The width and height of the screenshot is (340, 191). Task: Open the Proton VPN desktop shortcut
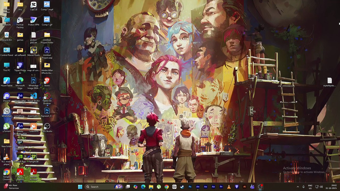tap(33, 21)
